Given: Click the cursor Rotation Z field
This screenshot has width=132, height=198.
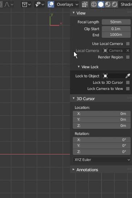Looking at the screenshot, I should click(102, 152).
